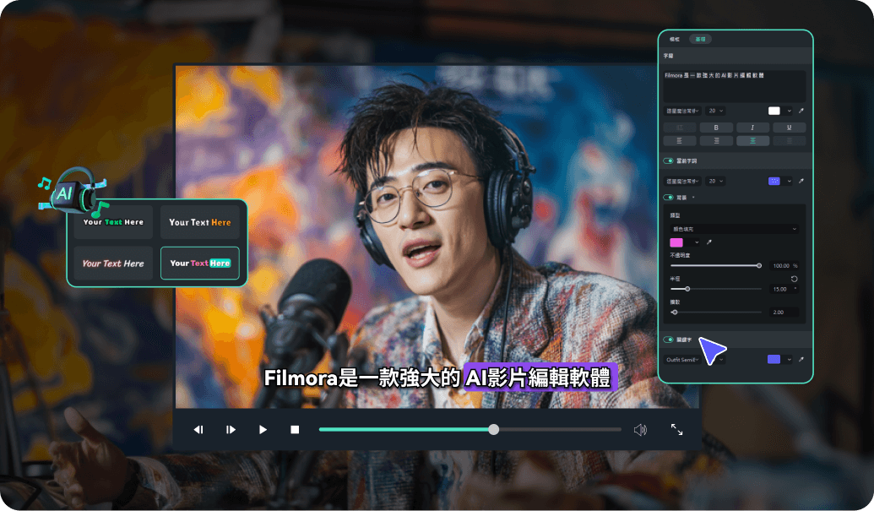Click the white subtitle text color swatch
Viewport: 874px width, 511px height.
(x=774, y=111)
